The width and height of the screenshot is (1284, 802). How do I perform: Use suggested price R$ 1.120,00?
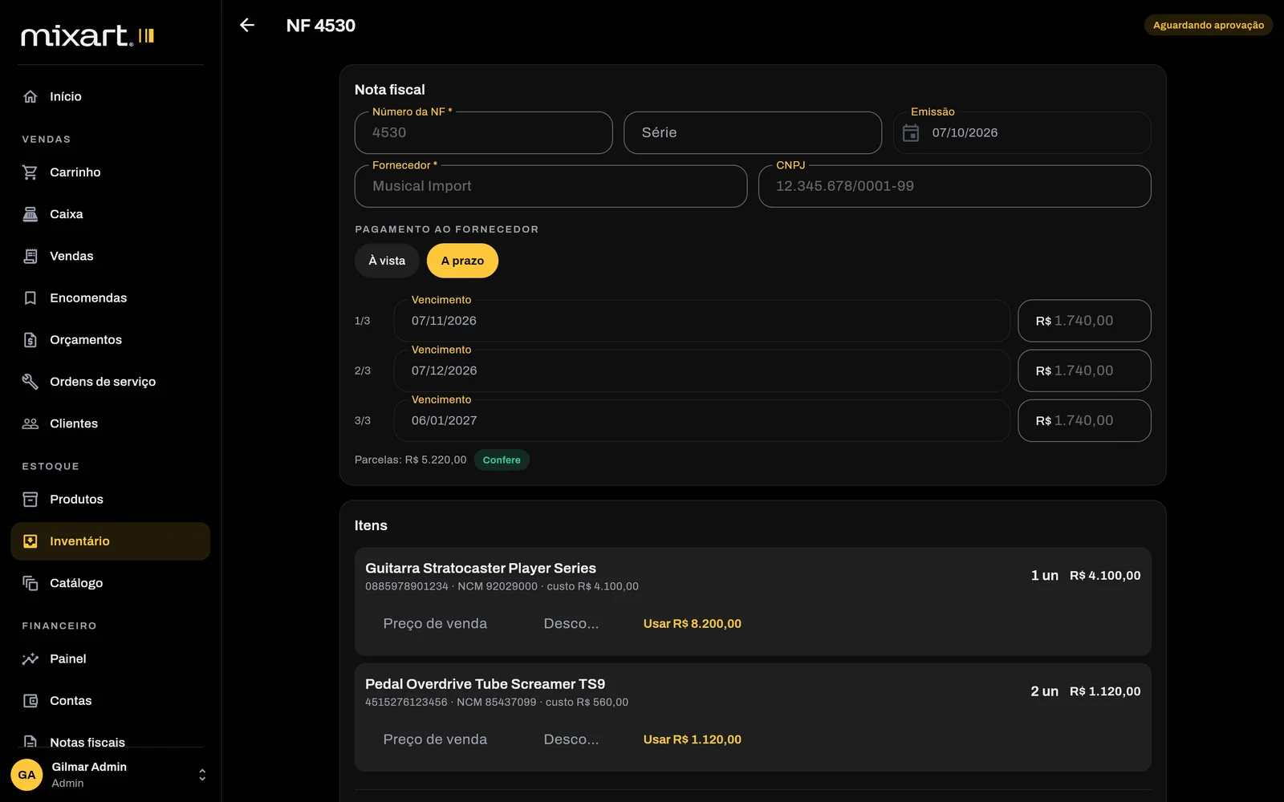point(693,739)
